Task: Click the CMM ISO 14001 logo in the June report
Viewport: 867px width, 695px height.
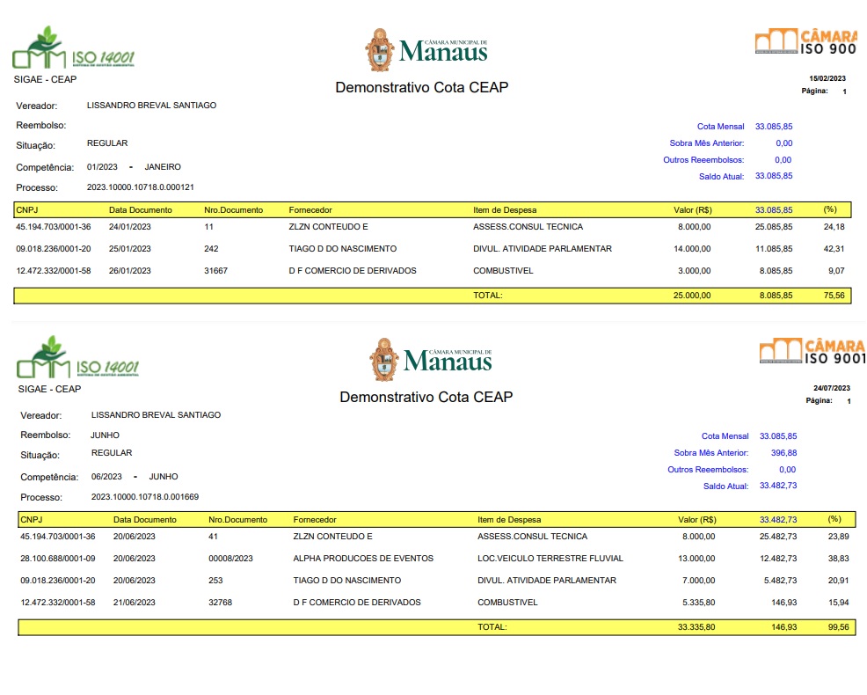Action: 78,357
